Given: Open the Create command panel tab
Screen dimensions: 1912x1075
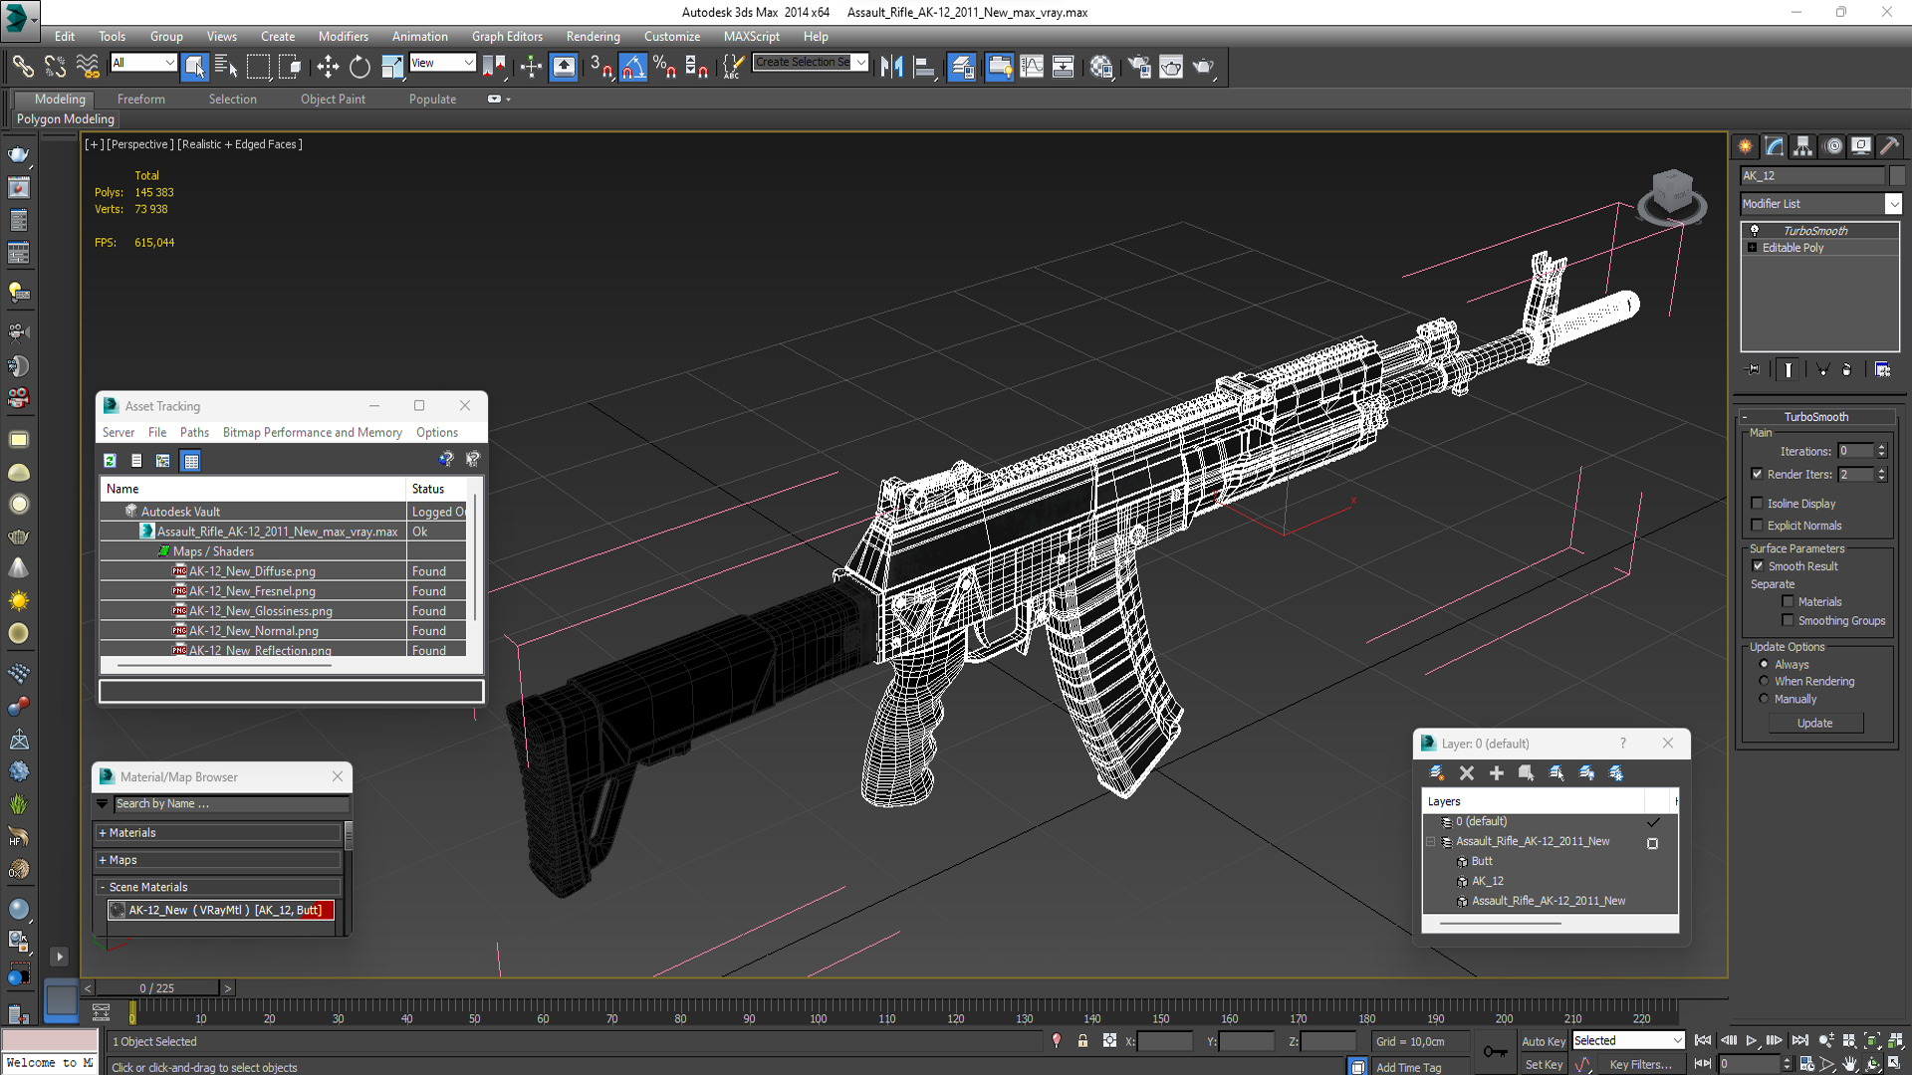Looking at the screenshot, I should [1746, 146].
